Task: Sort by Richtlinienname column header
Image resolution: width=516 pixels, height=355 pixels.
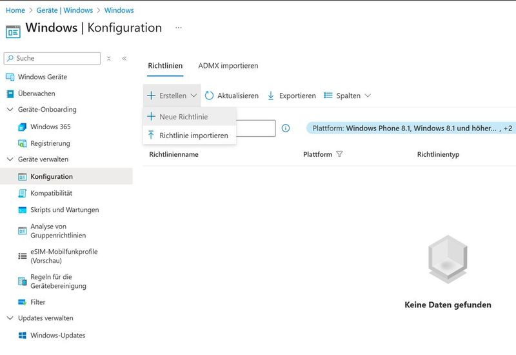Action: point(174,154)
